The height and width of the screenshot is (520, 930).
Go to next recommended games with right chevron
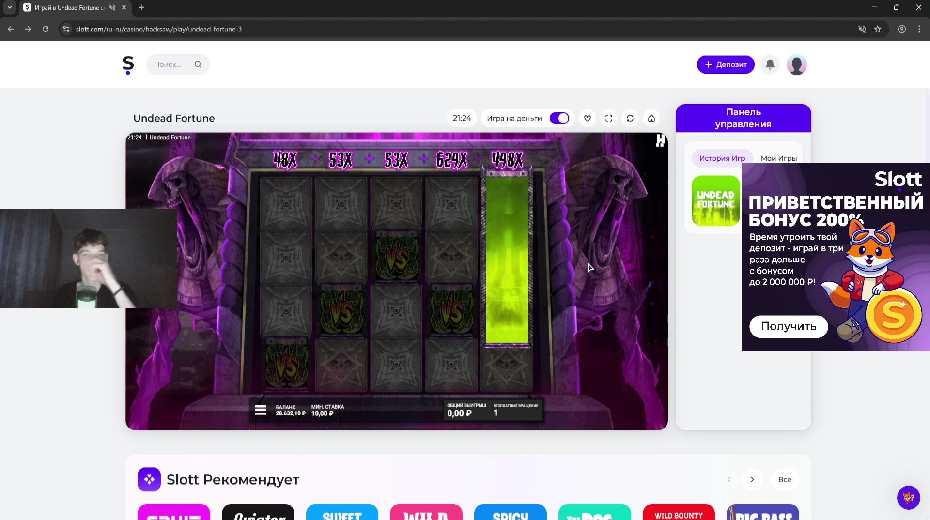[x=752, y=479]
